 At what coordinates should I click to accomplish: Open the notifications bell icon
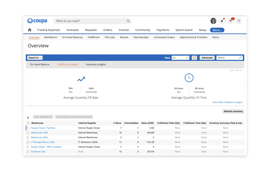(222, 21)
